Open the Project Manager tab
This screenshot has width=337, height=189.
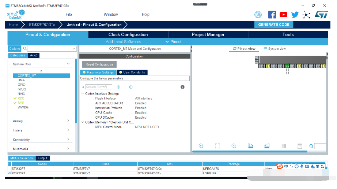(208, 35)
